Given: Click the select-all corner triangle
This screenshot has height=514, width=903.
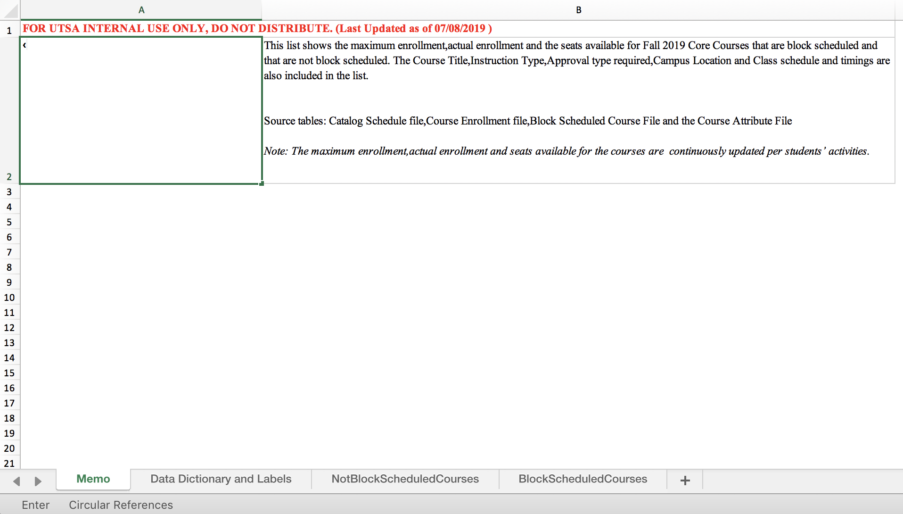Looking at the screenshot, I should point(10,10).
